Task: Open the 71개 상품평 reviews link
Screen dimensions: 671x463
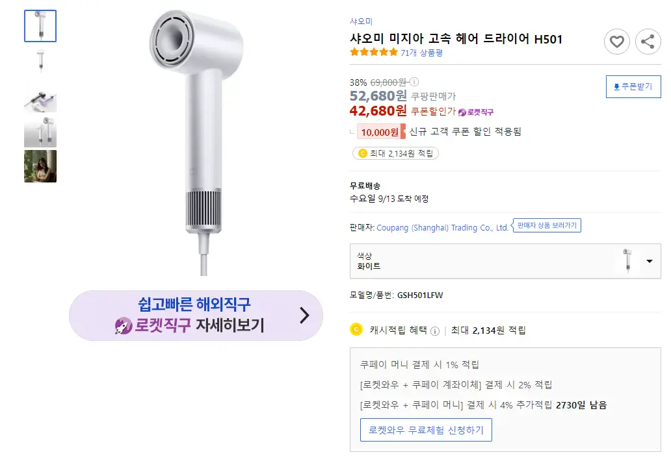Action: [x=423, y=53]
